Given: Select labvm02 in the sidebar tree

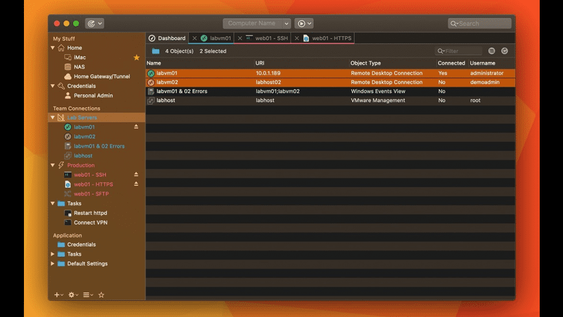Looking at the screenshot, I should [84, 137].
